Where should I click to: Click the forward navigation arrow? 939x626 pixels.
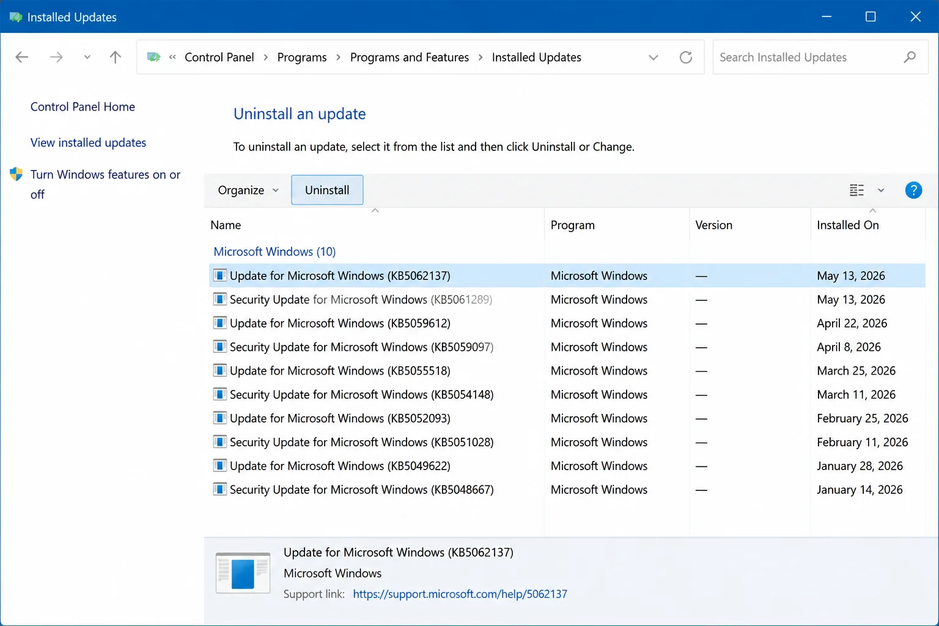point(56,57)
